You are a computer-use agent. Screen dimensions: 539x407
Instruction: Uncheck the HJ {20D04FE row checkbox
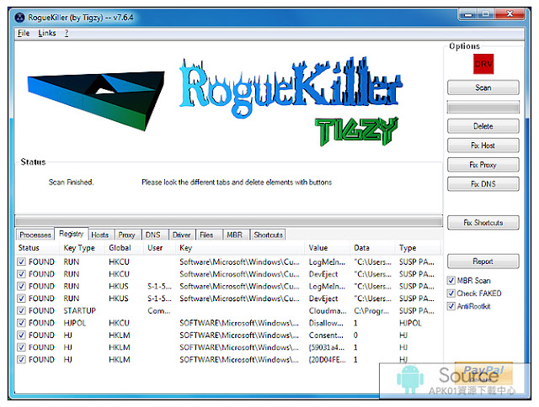[21, 360]
